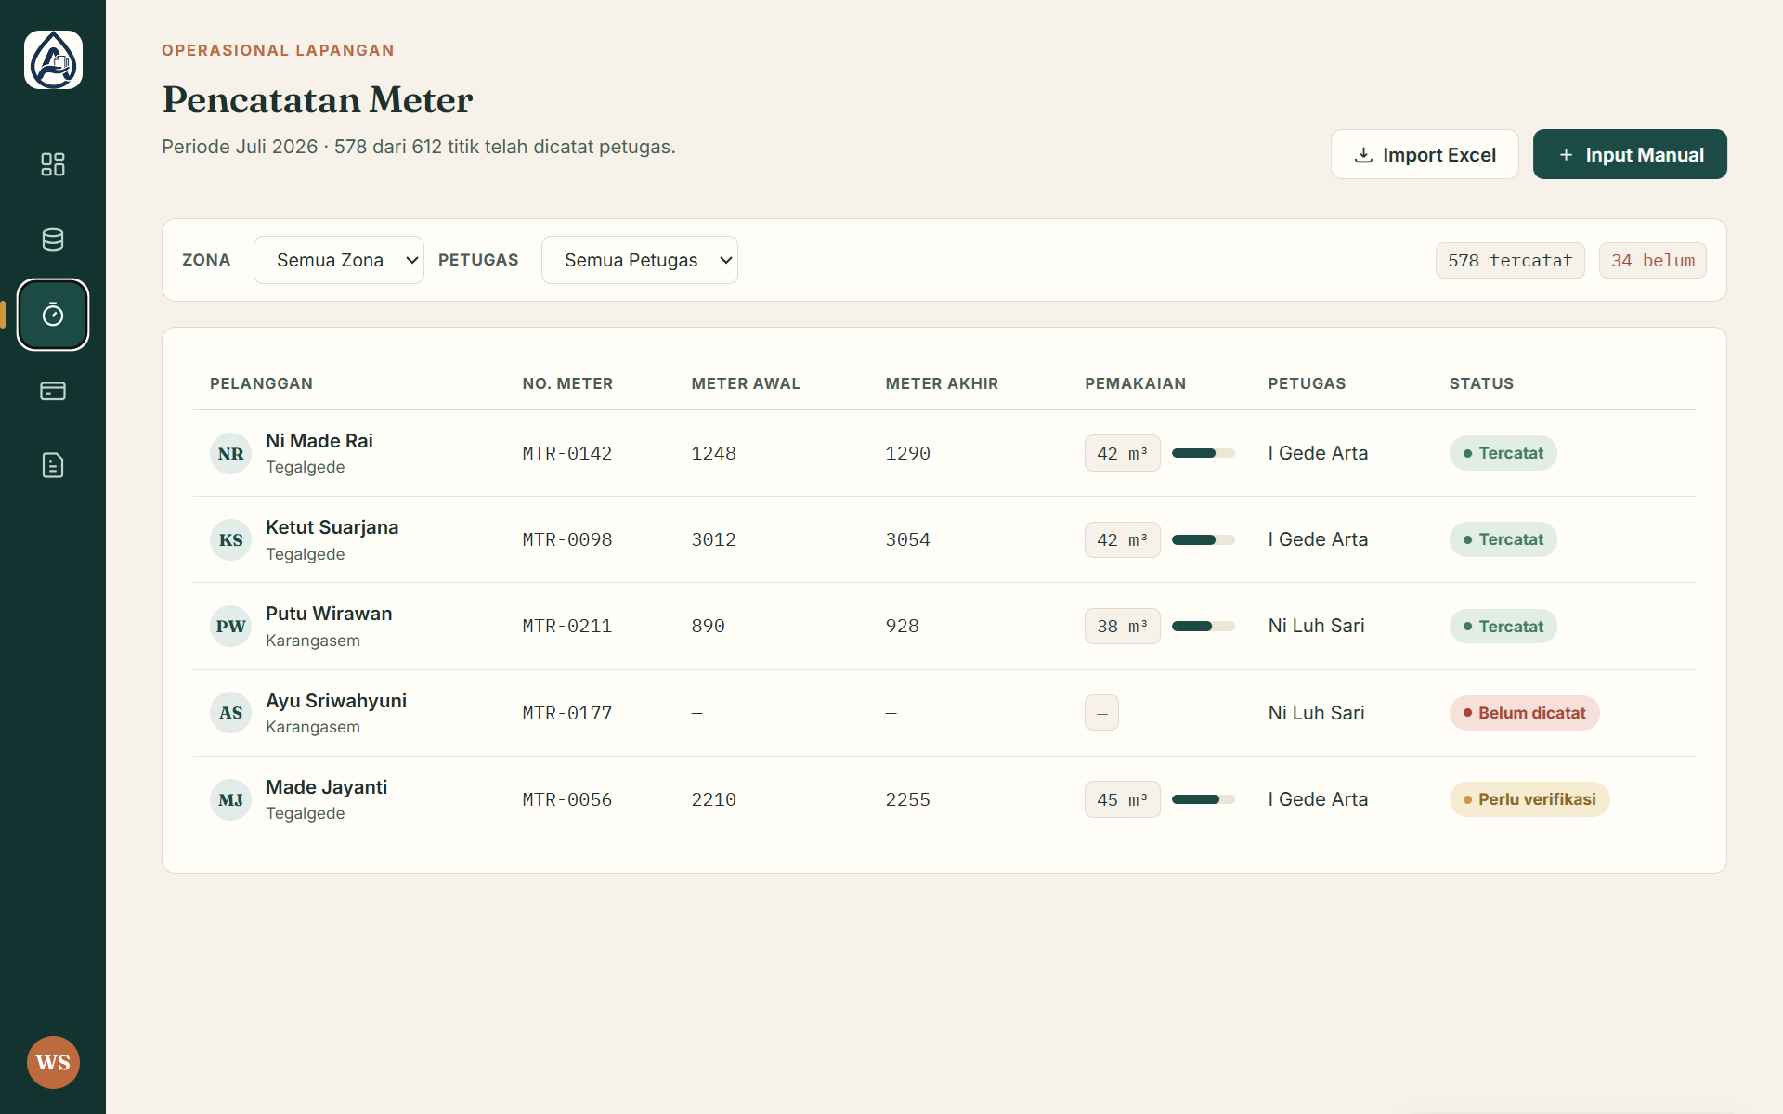Click the Meter Akhir column header
Screen dimensions: 1783x1114
942,383
